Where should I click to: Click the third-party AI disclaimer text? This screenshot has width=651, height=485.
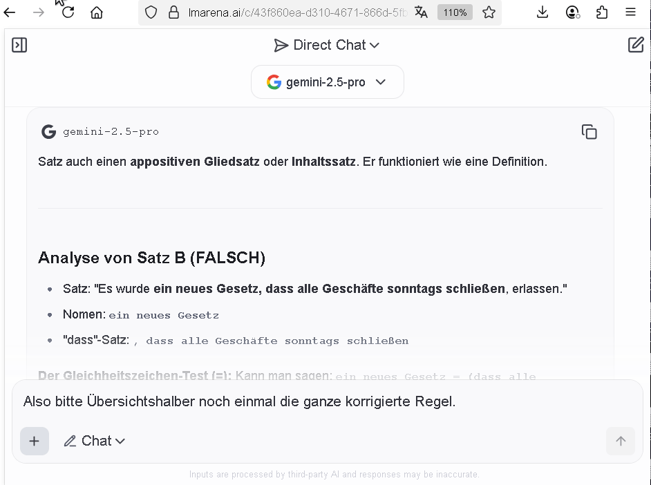[x=334, y=474]
